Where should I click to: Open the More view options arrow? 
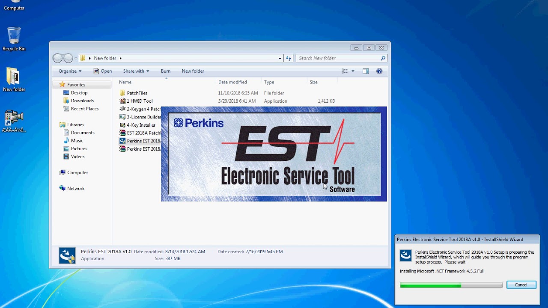pos(353,71)
